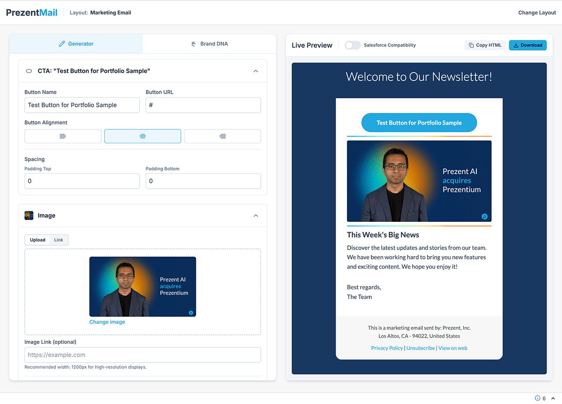Click the View on web link
562x404 pixels.
pos(453,348)
